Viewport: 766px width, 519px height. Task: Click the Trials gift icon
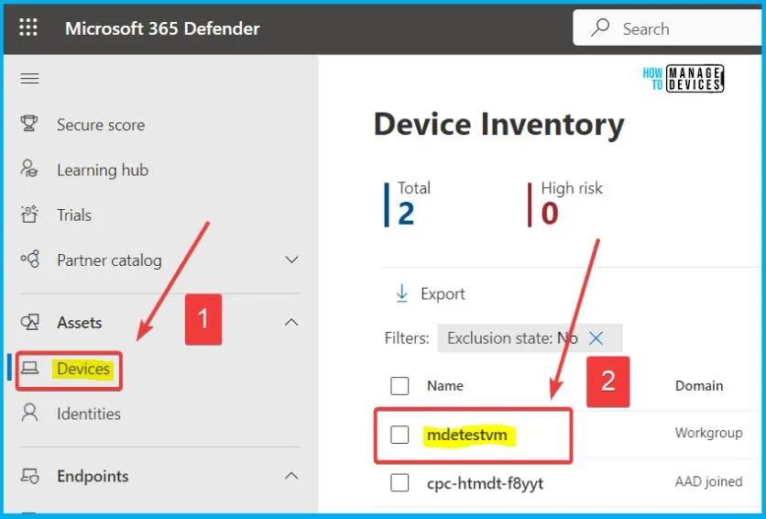click(x=29, y=215)
